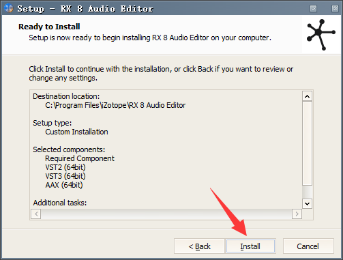
Task: Minimize the setup window
Action: click(313, 9)
